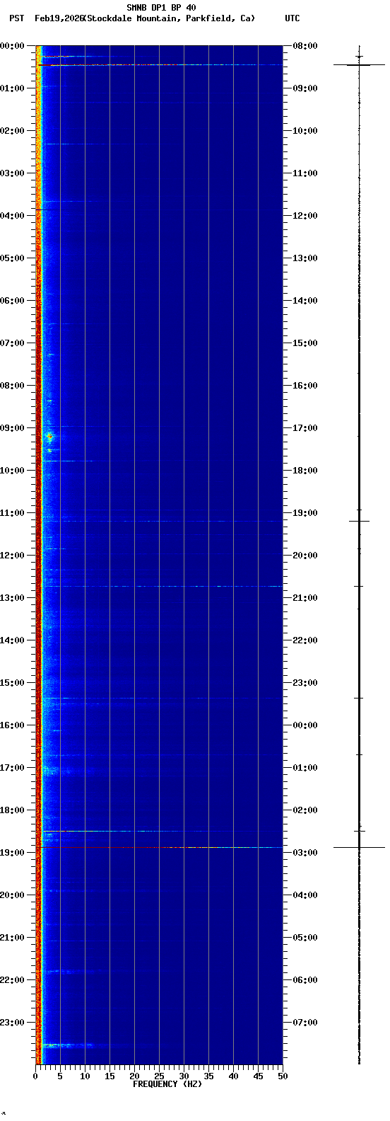Click the 45 tick on the frequency axis
The height and width of the screenshot is (1121, 390).
(x=258, y=1076)
